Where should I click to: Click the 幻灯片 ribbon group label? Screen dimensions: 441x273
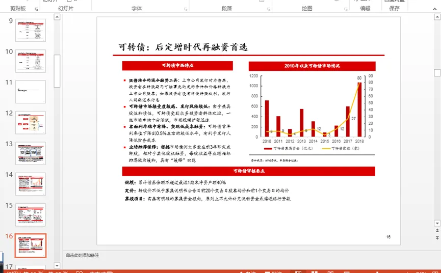(66, 9)
